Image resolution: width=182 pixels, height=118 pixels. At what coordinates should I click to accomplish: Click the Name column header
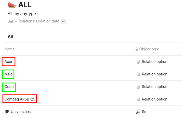pyautogui.click(x=9, y=49)
